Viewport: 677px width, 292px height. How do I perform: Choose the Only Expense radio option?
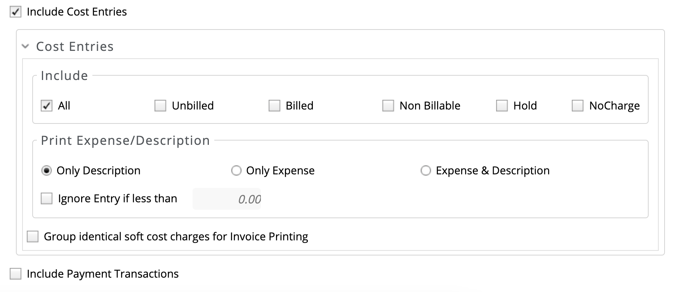(236, 171)
